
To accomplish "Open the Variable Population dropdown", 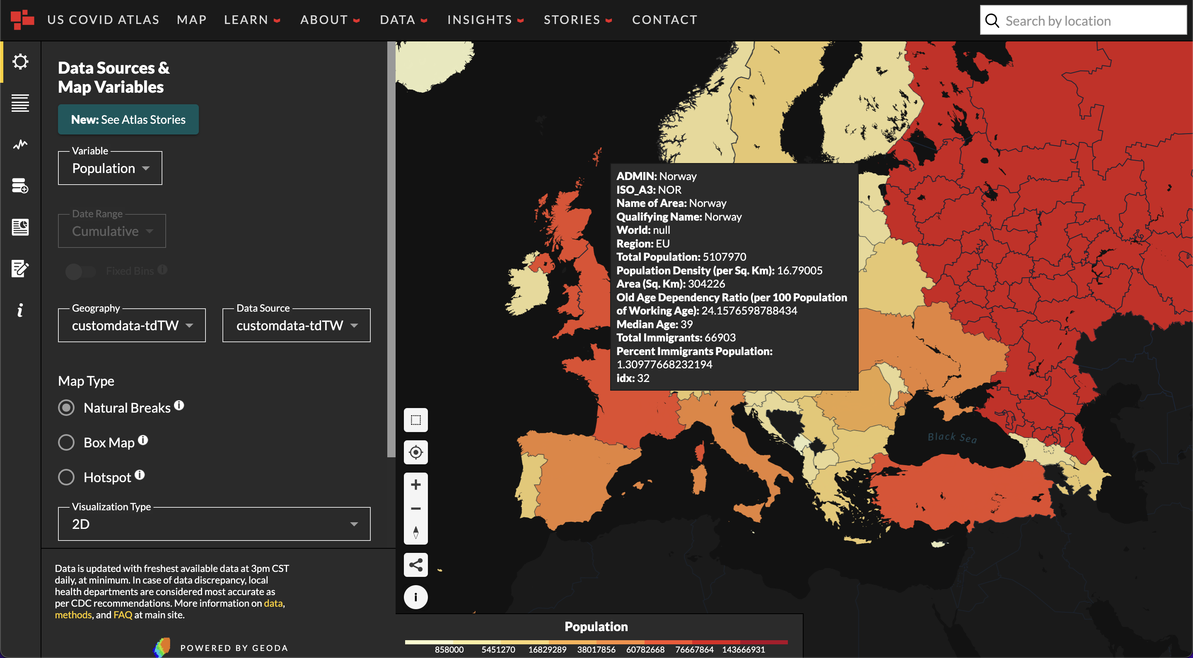I will tap(110, 168).
